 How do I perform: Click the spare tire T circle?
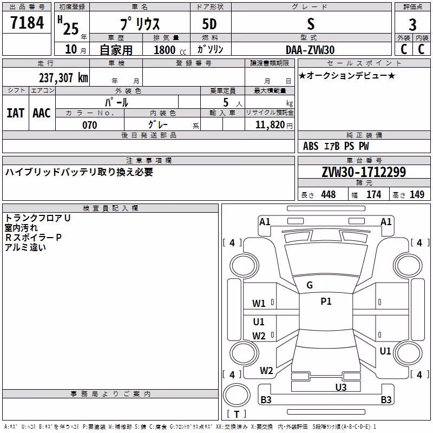[237, 396]
